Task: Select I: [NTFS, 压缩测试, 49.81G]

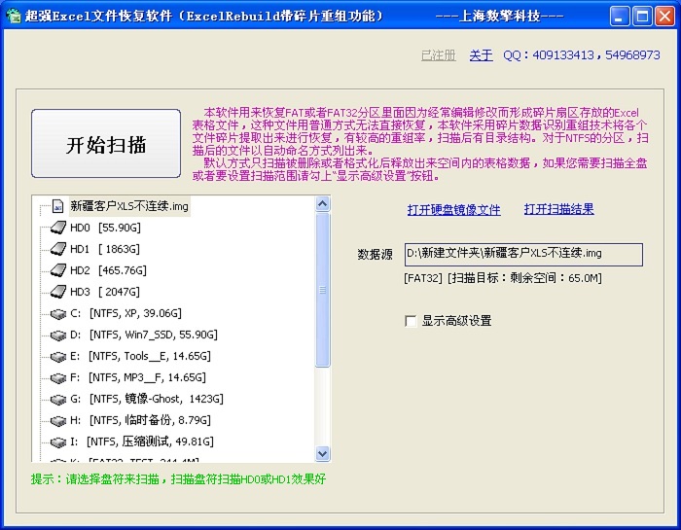Action: tap(142, 442)
